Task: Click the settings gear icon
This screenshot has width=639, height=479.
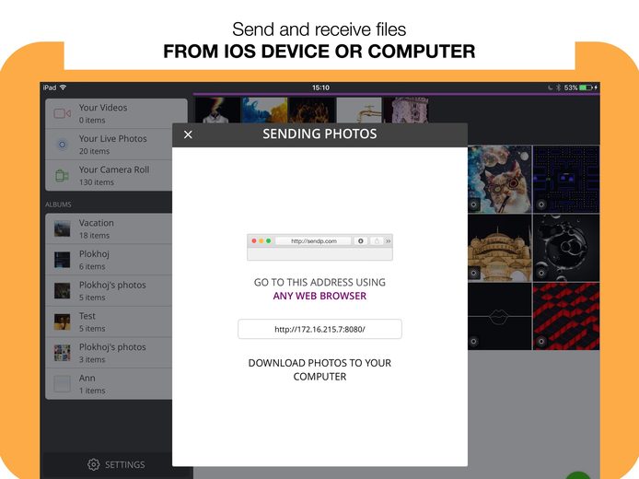Action: tap(93, 464)
